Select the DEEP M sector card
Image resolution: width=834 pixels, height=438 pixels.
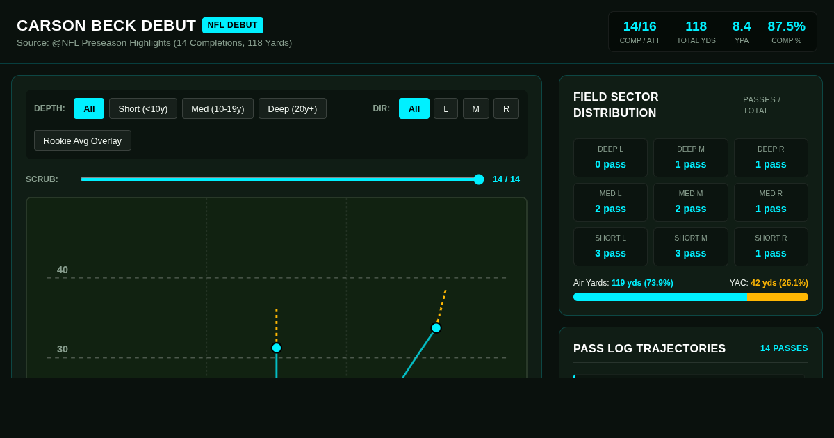691,158
